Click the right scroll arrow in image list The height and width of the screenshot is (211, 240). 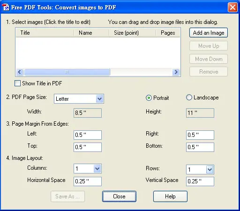click(176, 72)
